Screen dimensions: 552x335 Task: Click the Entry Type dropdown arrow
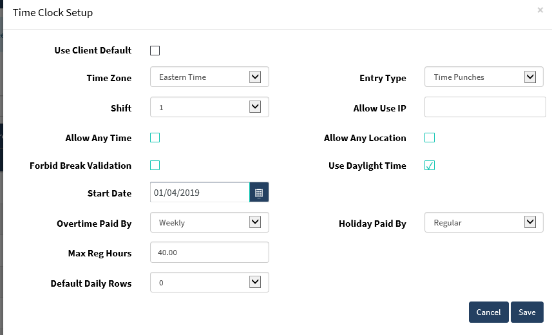530,77
